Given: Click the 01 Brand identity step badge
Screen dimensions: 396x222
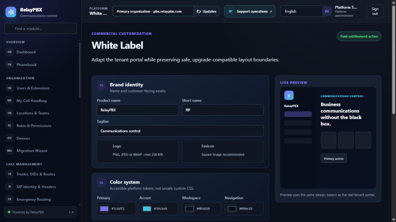Looking at the screenshot, I should (x=101, y=85).
